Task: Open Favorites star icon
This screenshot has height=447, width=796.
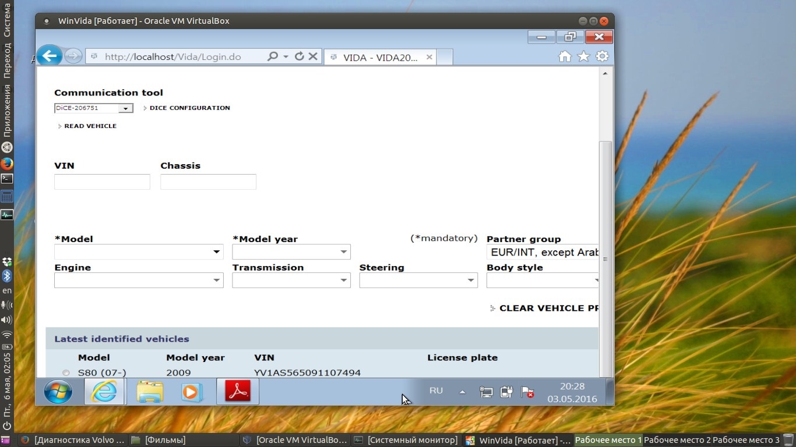Action: tap(583, 56)
